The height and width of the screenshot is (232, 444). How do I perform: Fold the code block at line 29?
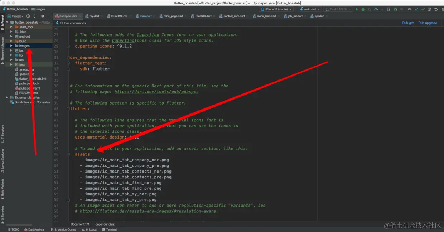(68, 46)
